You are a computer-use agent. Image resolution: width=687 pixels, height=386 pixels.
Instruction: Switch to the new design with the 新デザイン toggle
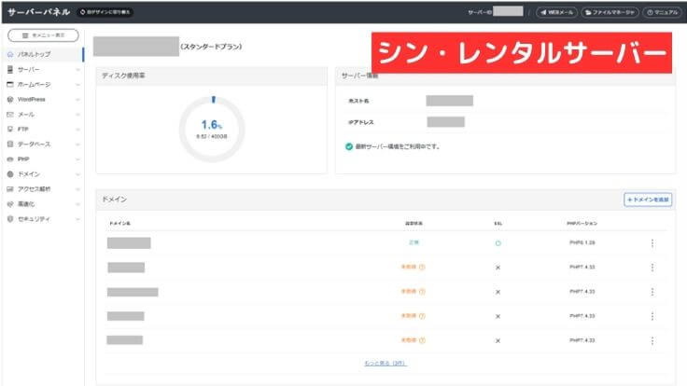(x=105, y=12)
